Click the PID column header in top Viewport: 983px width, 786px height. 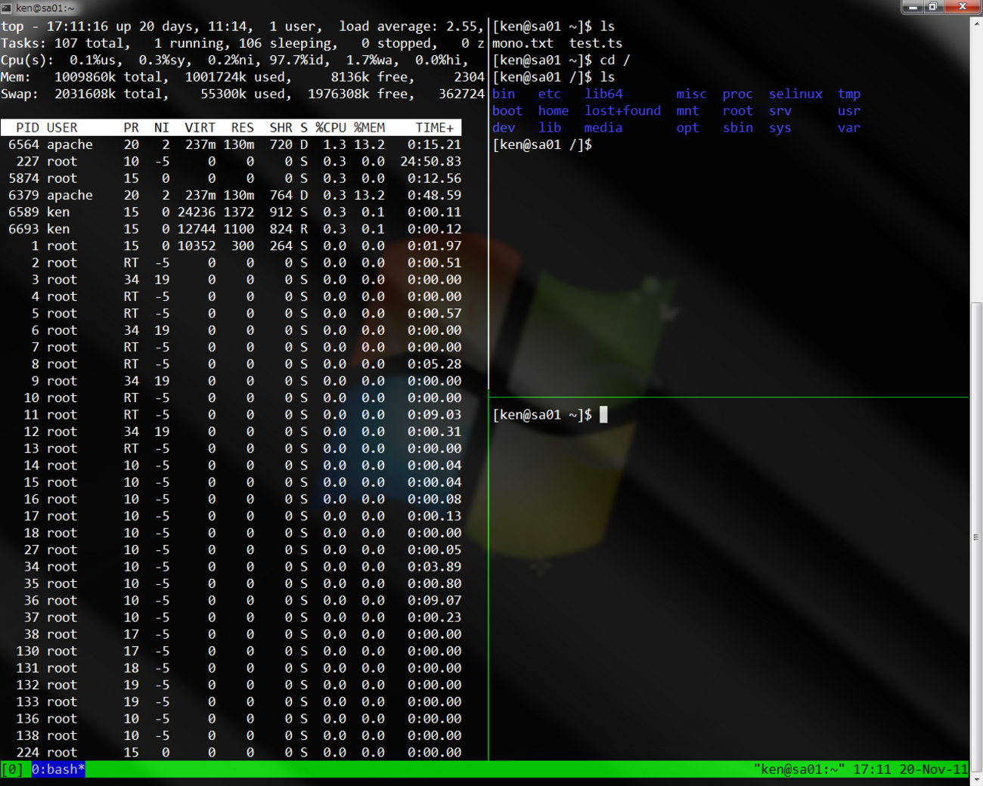click(x=27, y=128)
